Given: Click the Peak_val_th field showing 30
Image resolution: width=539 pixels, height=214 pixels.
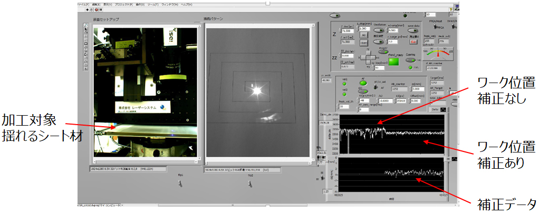Looking at the screenshot, I should 344,106.
